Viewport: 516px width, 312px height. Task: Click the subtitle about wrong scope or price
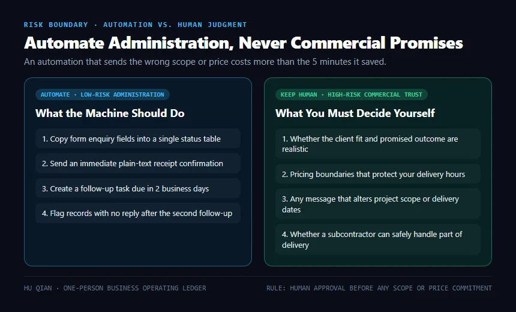coord(205,62)
